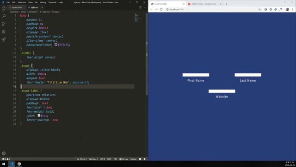Click the Prettier status bar item
The height and width of the screenshot is (167, 296).
pyautogui.click(x=134, y=159)
